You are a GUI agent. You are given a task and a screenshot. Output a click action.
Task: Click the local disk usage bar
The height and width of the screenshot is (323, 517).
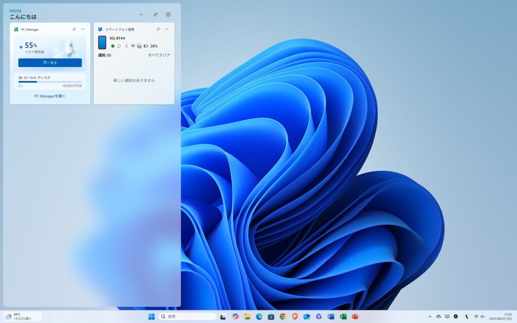click(50, 82)
